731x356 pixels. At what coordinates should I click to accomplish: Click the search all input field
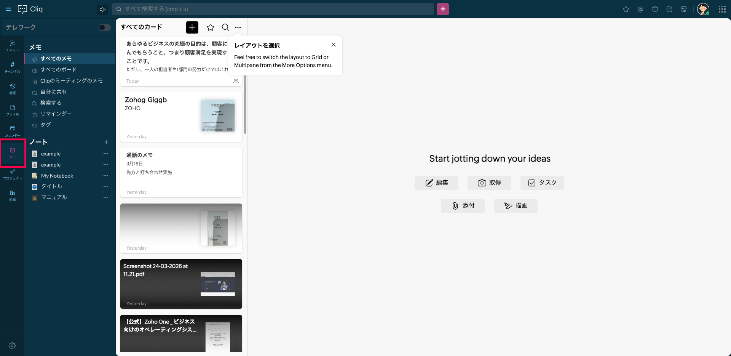(273, 9)
